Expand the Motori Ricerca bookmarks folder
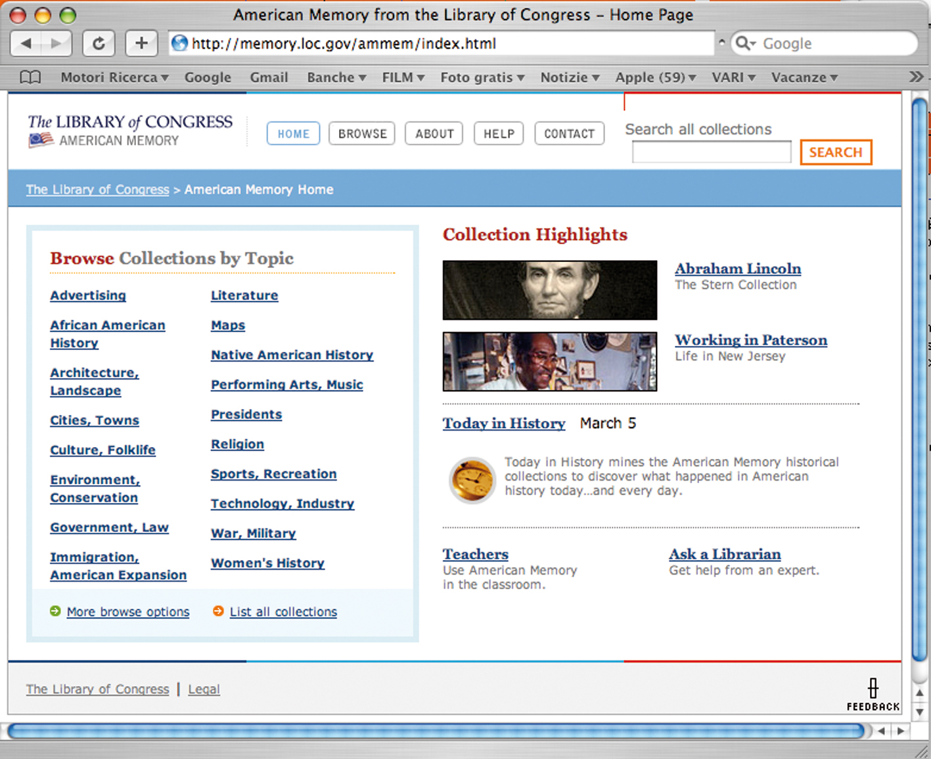This screenshot has height=759, width=931. 114,77
